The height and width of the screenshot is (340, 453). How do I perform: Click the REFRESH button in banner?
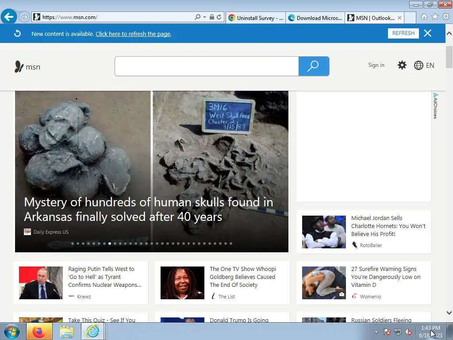(403, 33)
